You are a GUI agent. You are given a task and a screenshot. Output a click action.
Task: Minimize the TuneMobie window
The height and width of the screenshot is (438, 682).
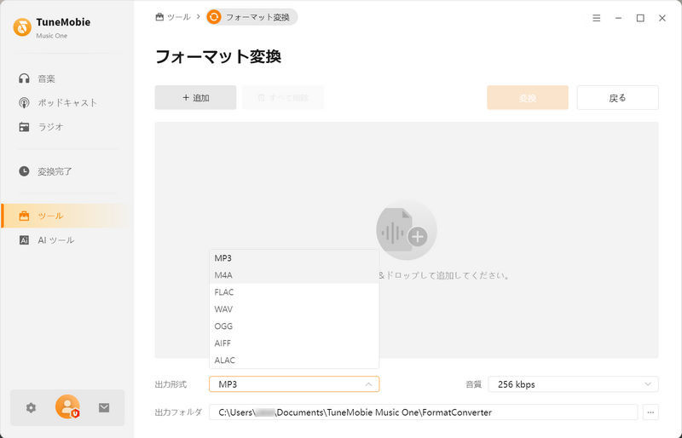click(618, 18)
